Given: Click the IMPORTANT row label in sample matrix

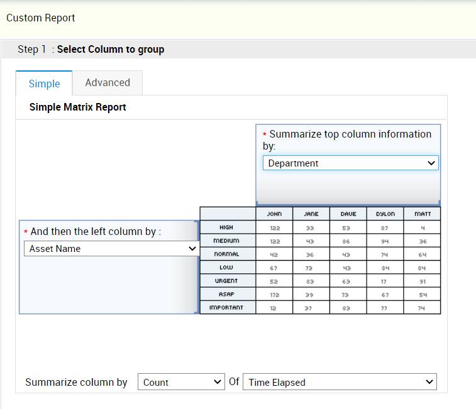Looking at the screenshot, I should 227,308.
